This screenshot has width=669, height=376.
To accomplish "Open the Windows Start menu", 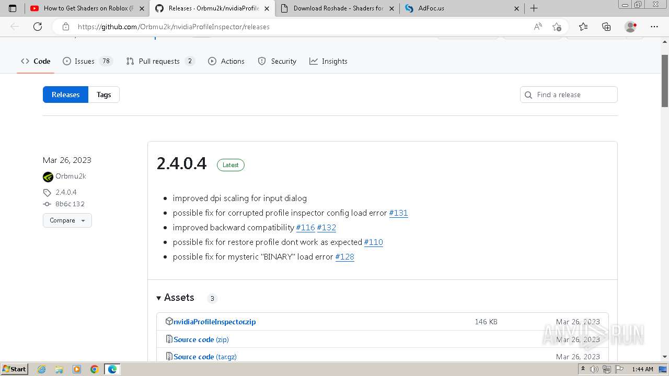I will [x=15, y=369].
